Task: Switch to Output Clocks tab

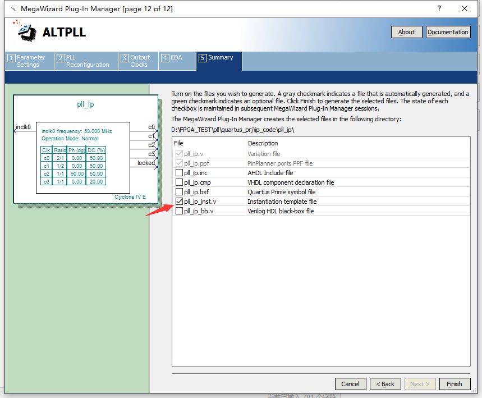Action: [139, 61]
